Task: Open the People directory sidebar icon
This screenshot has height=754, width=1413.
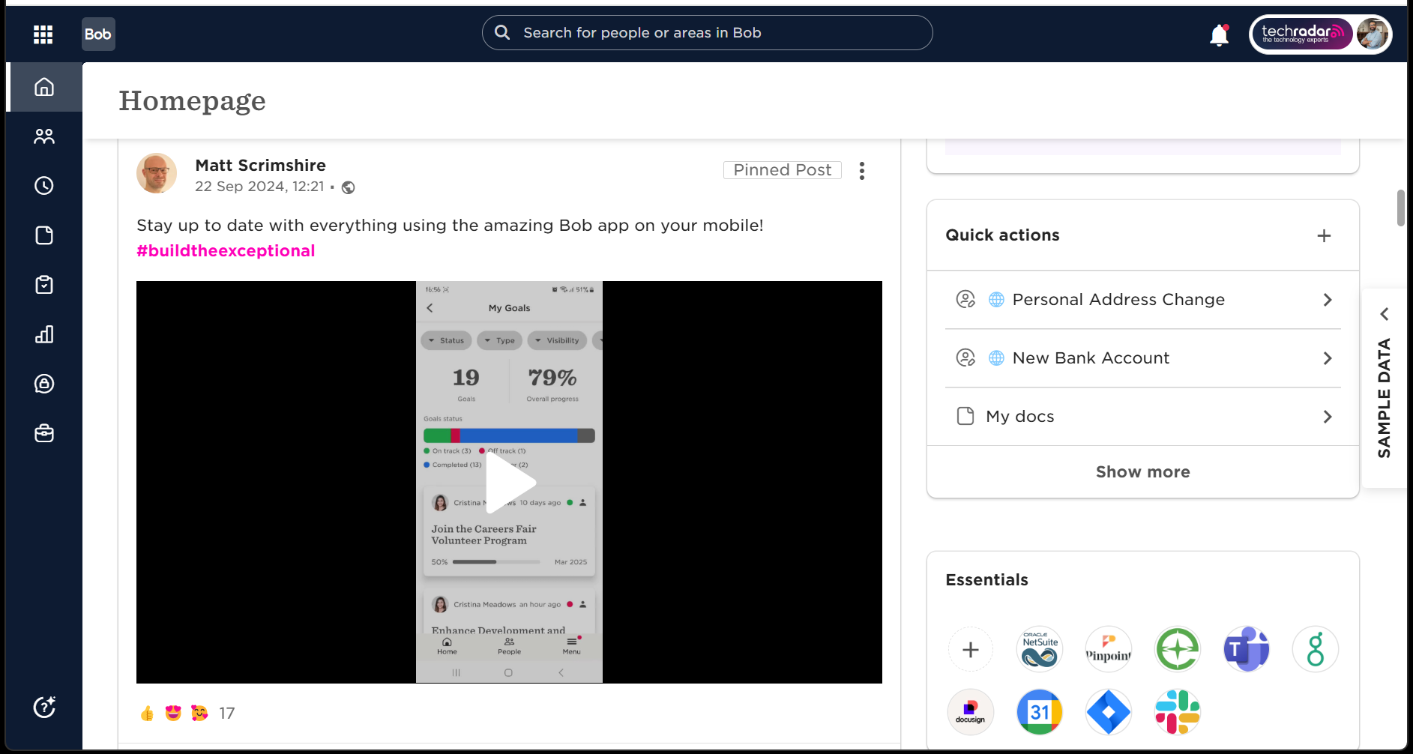Action: [x=44, y=136]
